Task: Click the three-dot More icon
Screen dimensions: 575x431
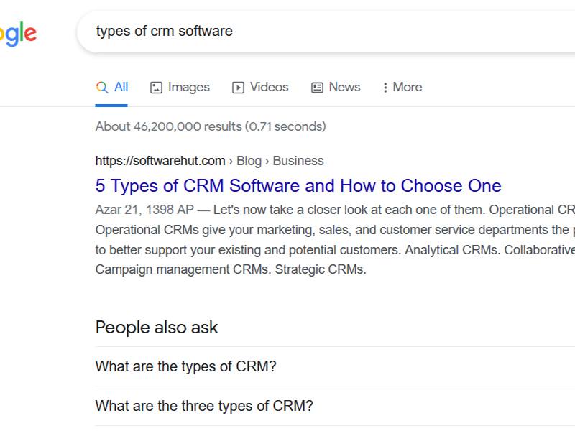Action: pos(386,88)
